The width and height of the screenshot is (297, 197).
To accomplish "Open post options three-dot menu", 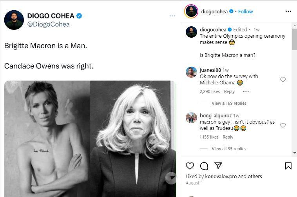I will [x=288, y=11].
